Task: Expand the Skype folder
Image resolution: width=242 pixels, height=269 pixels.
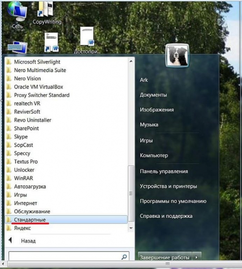Action: (66, 137)
